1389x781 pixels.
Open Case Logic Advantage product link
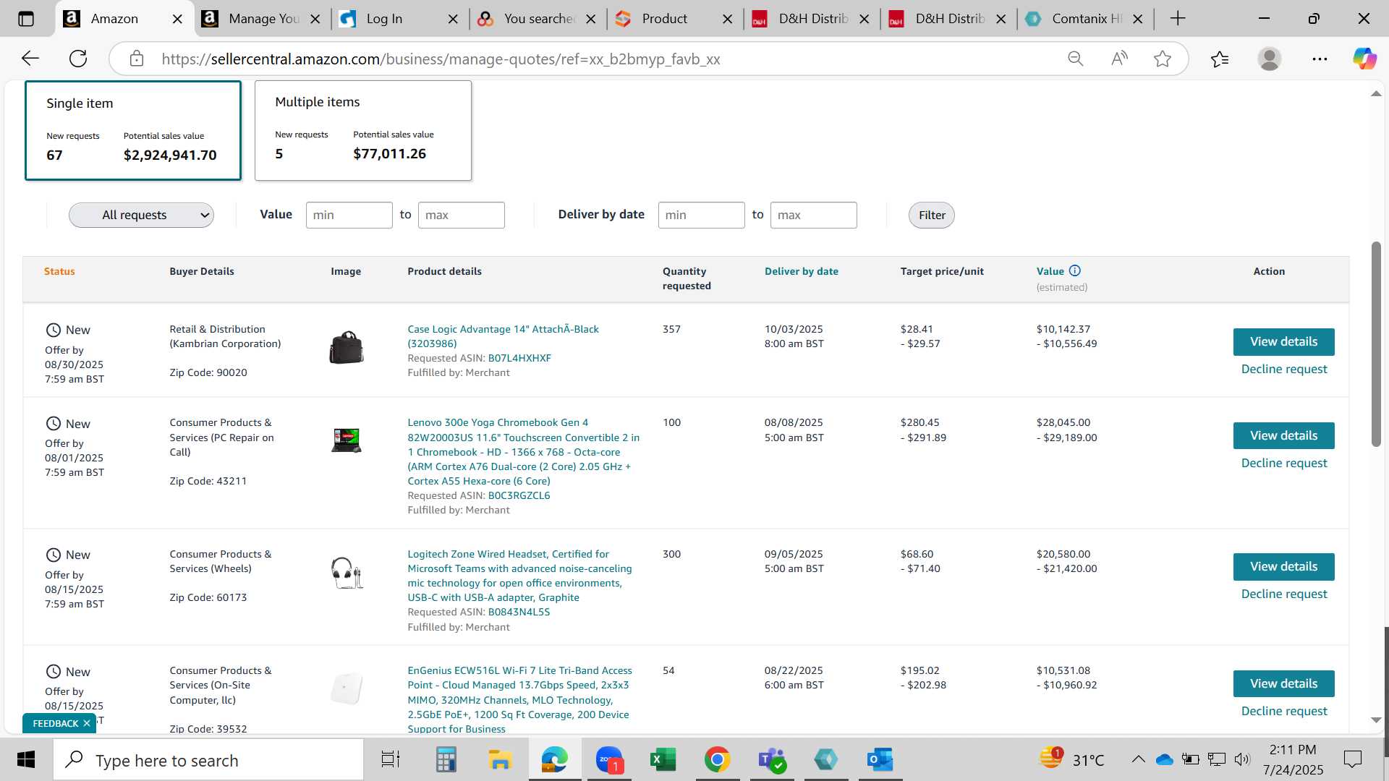503,336
